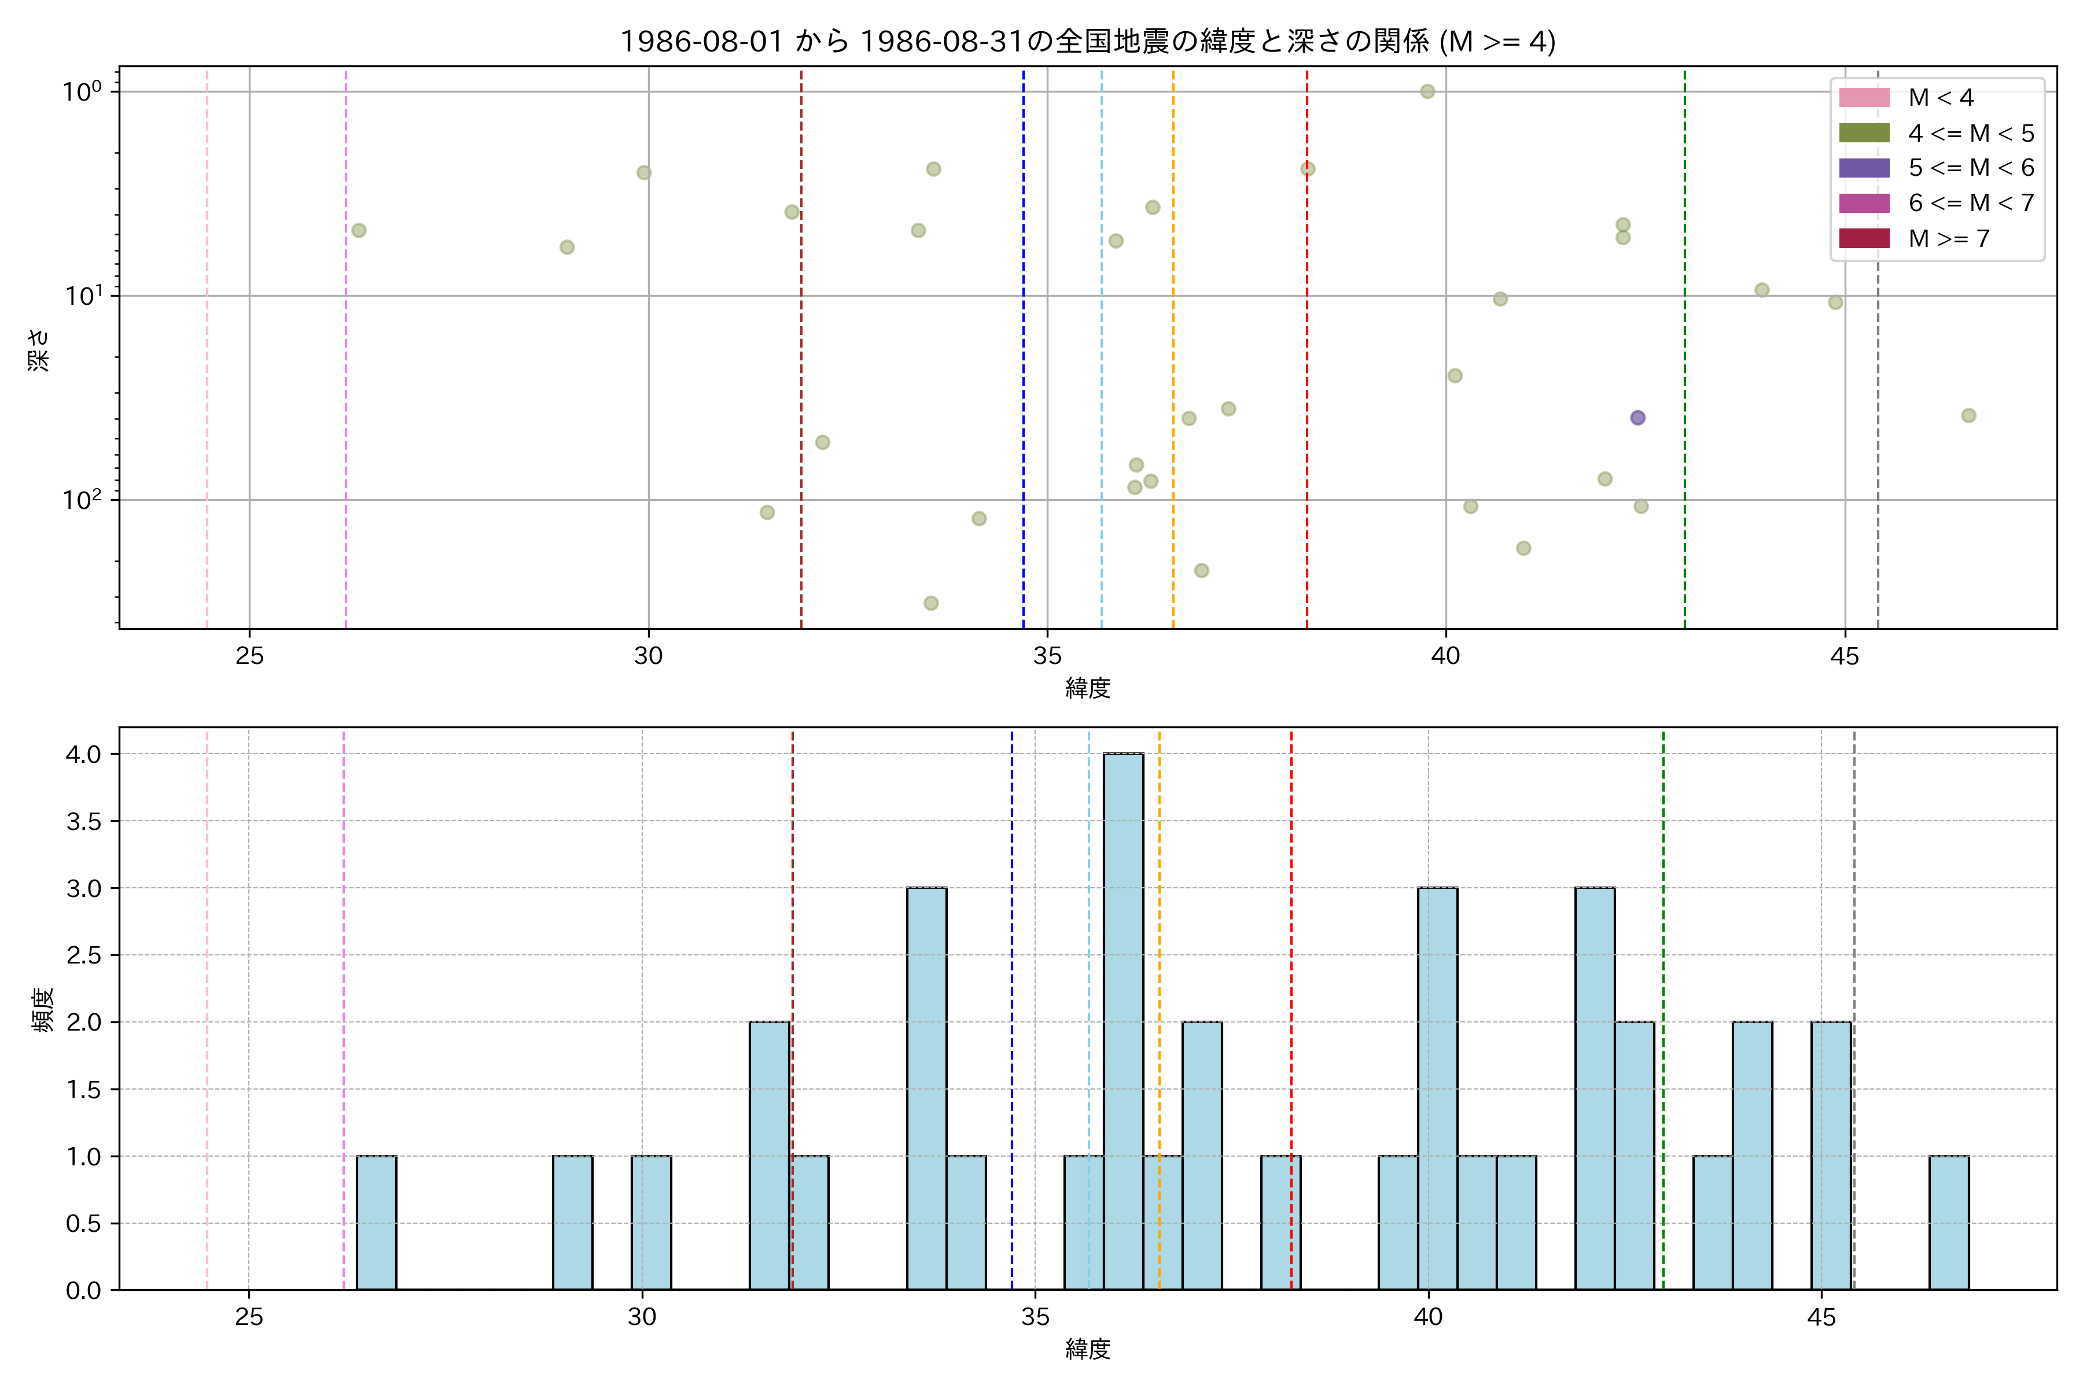Click the rightmost scatter point beyond latitude 45
The image size is (2083, 1388).
pyautogui.click(x=1968, y=415)
